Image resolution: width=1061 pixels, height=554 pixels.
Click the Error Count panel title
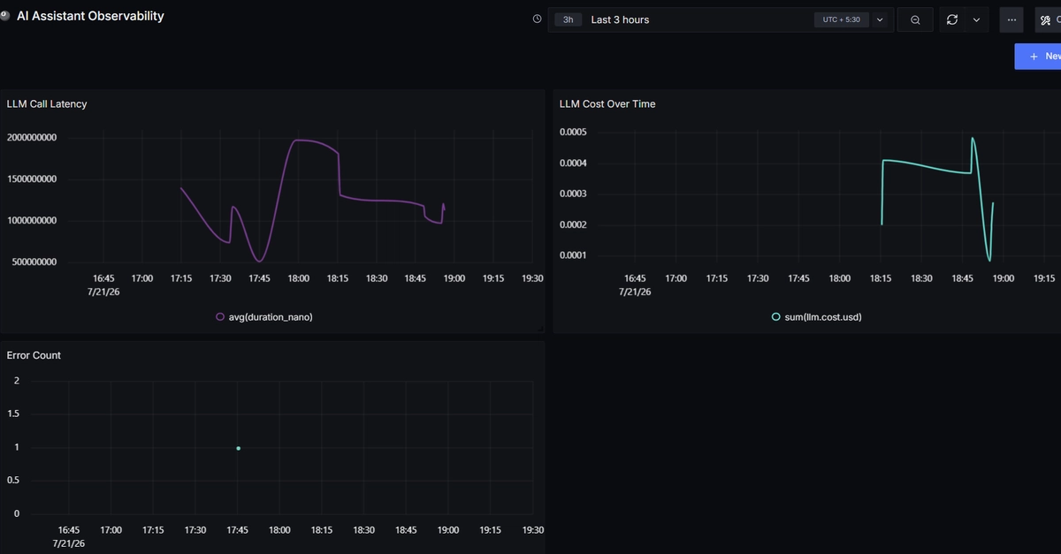click(x=34, y=355)
